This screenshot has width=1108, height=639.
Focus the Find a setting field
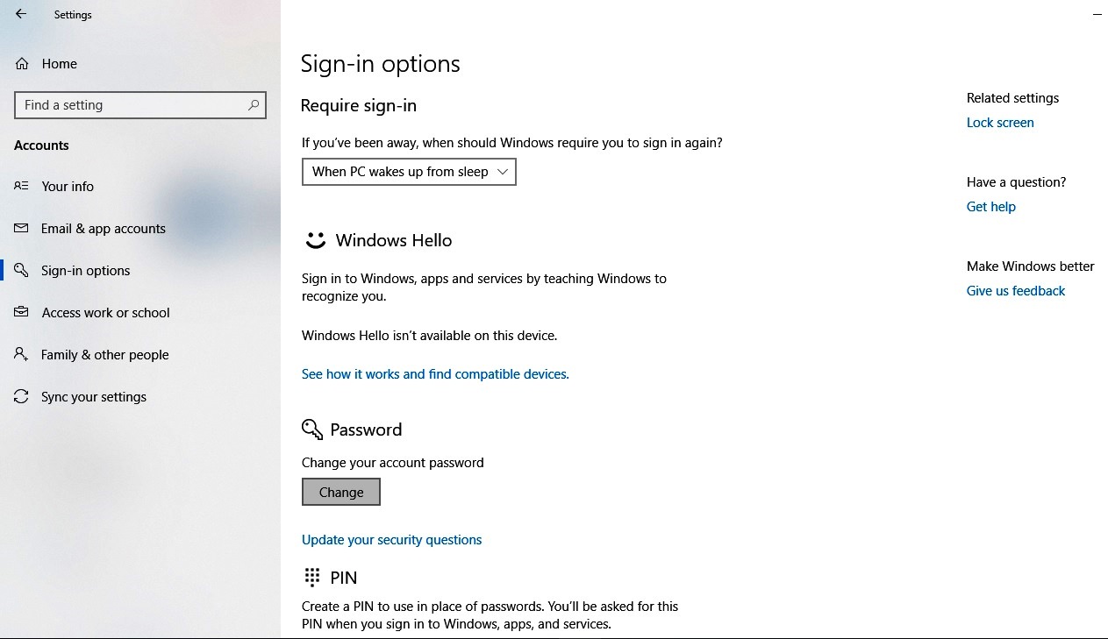(x=132, y=105)
